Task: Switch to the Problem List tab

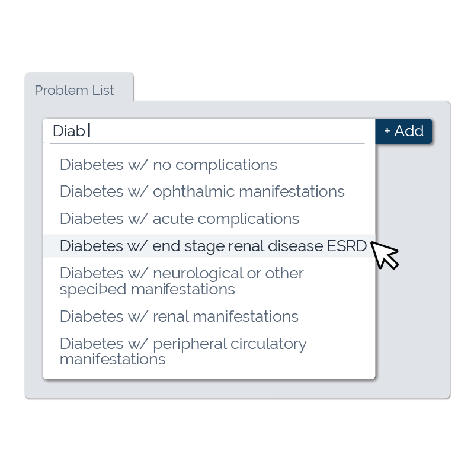Action: 75,90
